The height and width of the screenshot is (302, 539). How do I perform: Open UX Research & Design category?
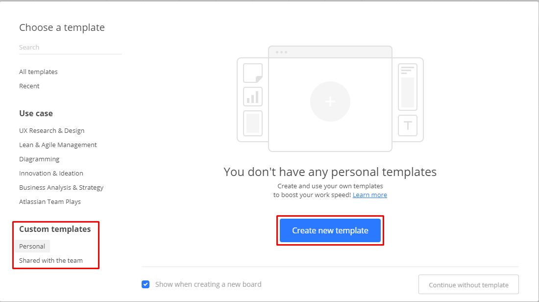[x=51, y=130]
